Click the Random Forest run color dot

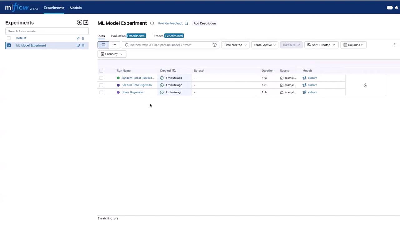click(x=118, y=78)
